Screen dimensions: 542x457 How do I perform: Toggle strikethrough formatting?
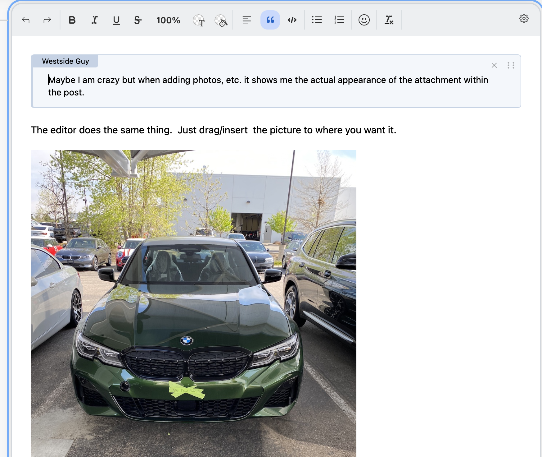click(138, 20)
